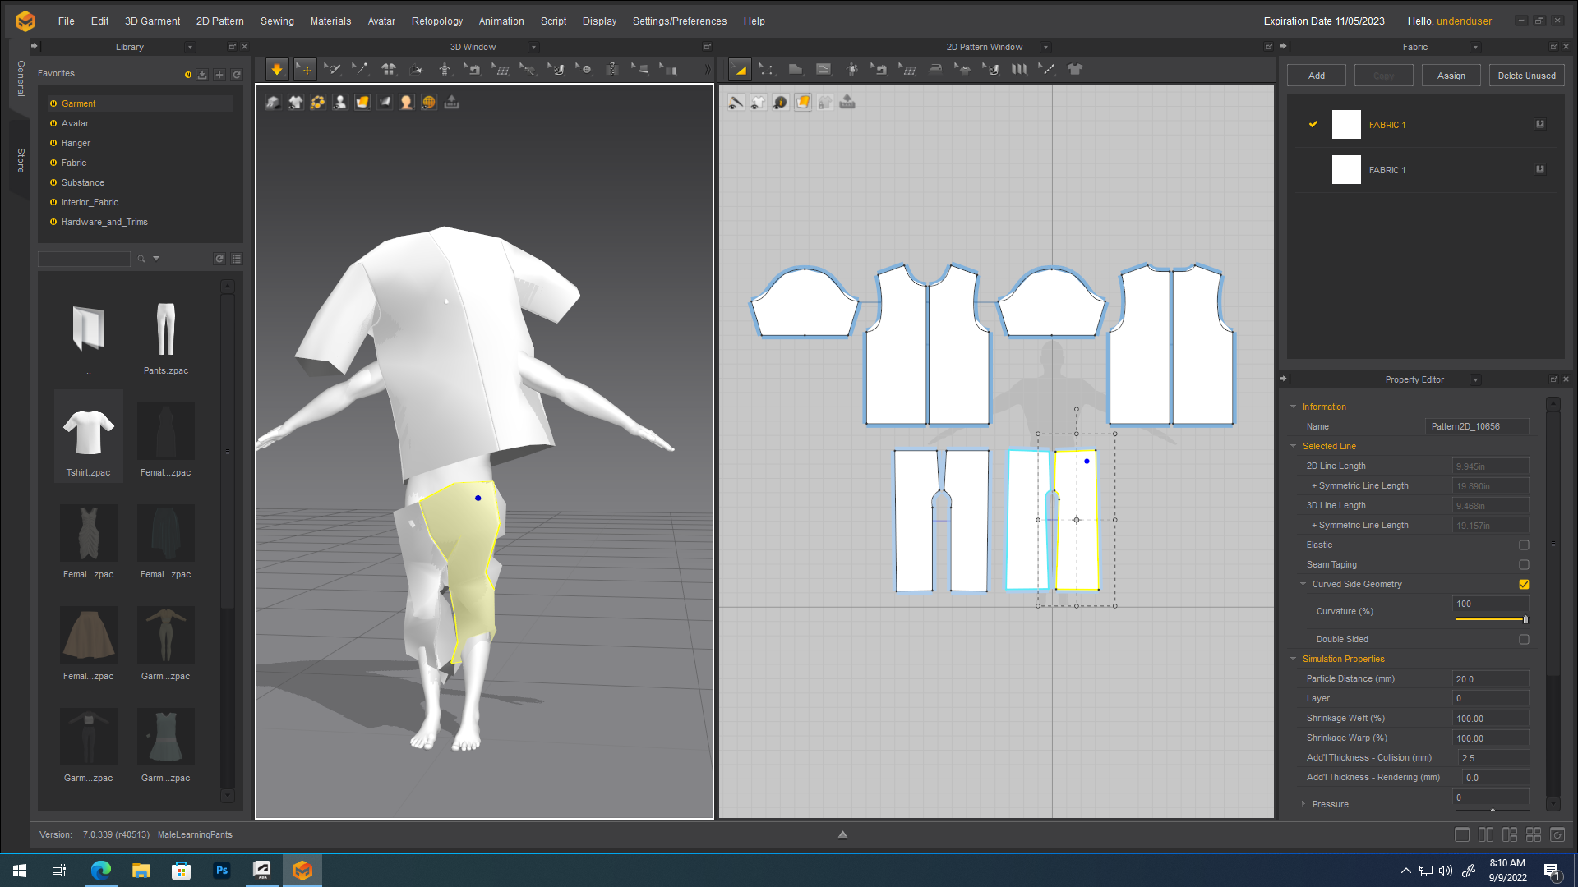Open the Materials menu
Image resolution: width=1578 pixels, height=887 pixels.
(330, 21)
